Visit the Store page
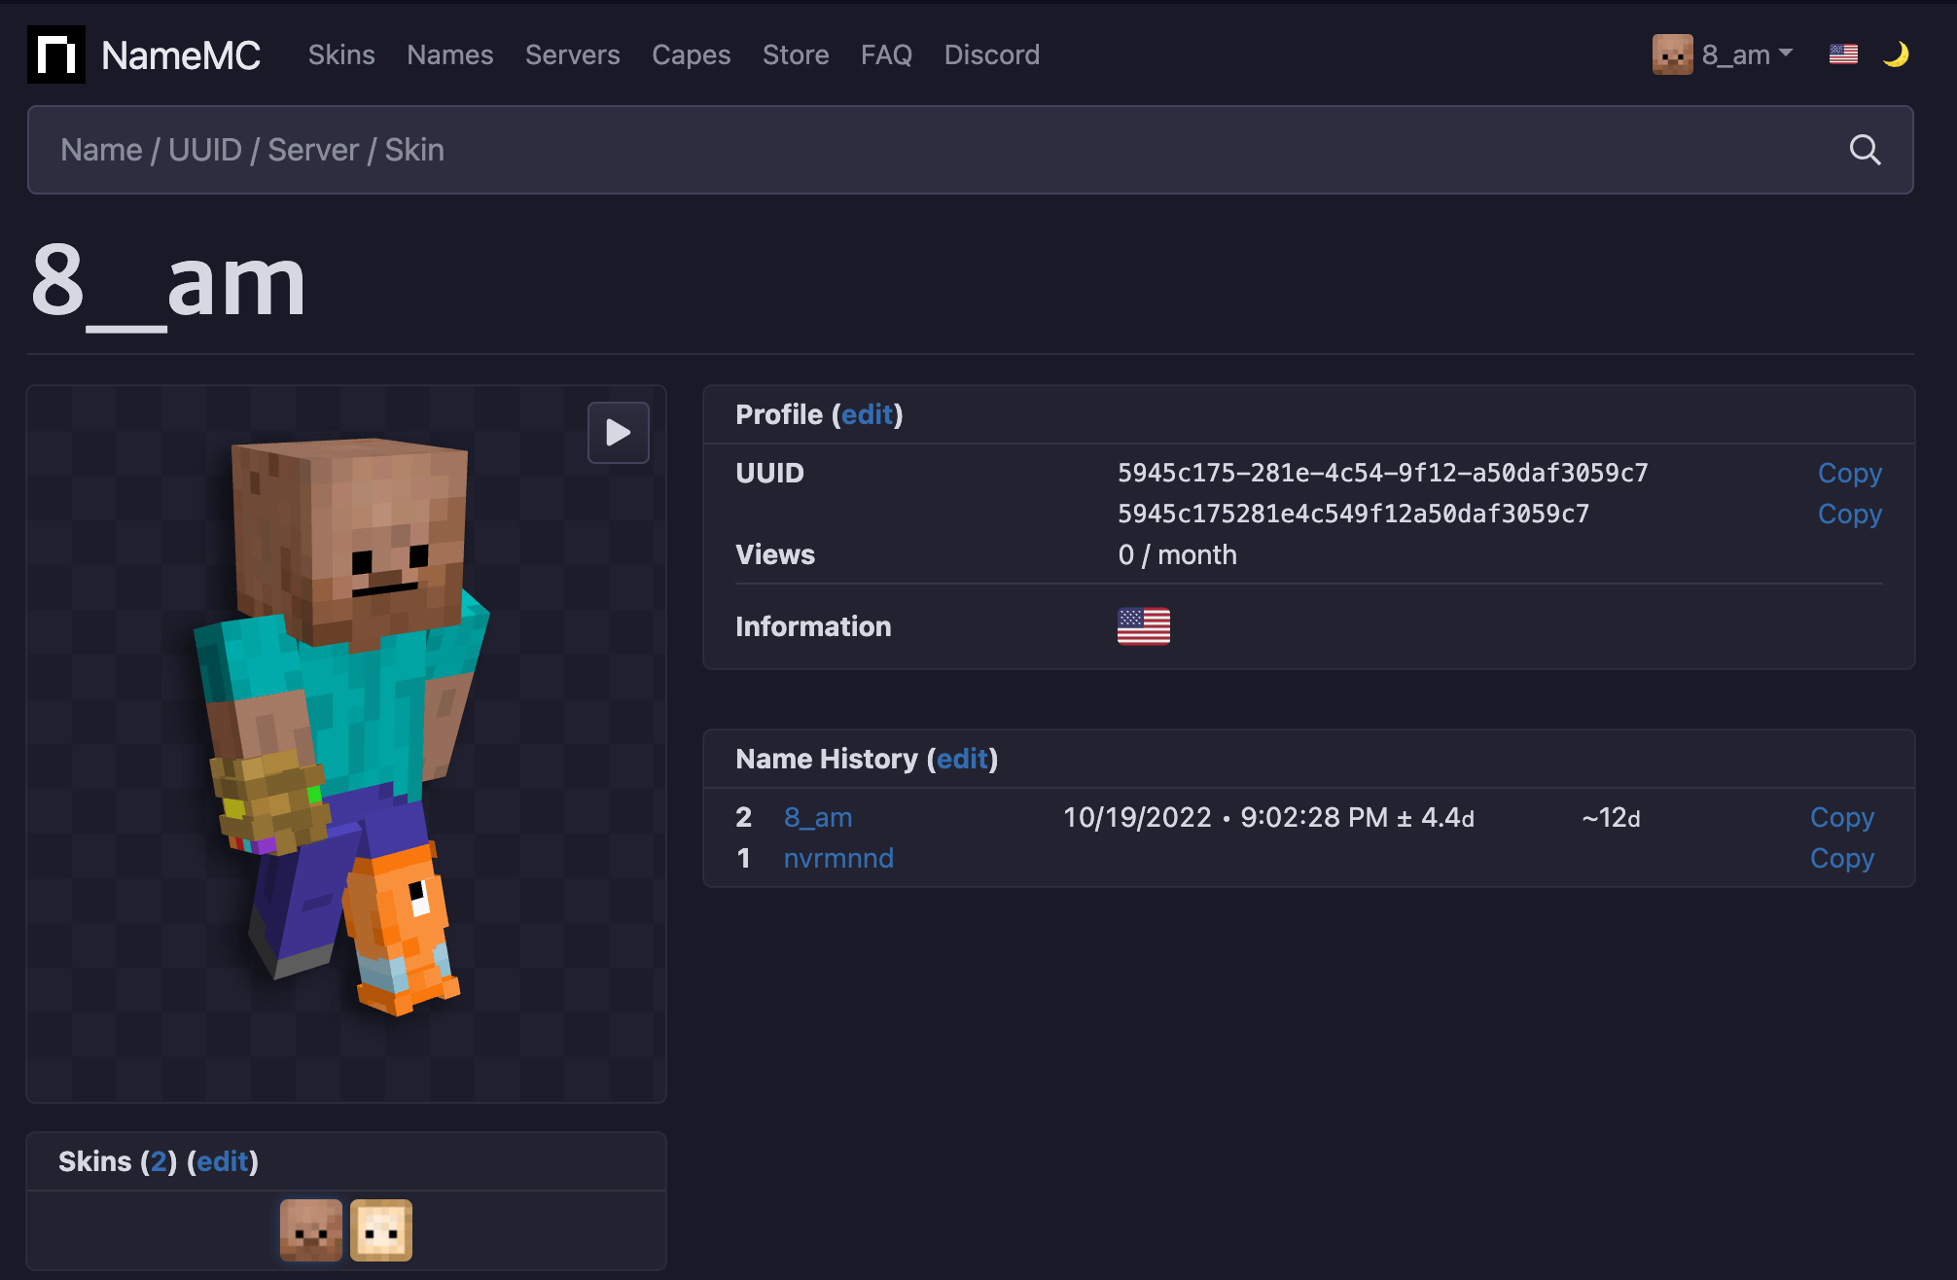1957x1280 pixels. (796, 54)
